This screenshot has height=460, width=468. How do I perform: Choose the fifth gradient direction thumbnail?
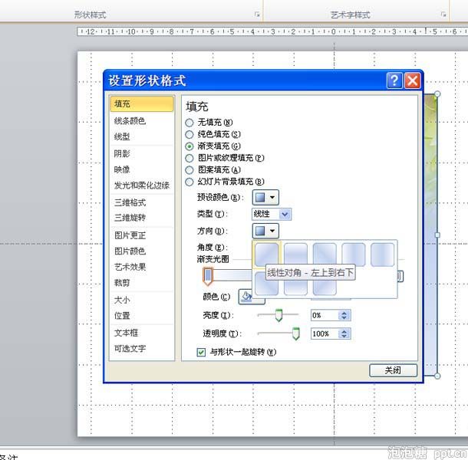(382, 254)
